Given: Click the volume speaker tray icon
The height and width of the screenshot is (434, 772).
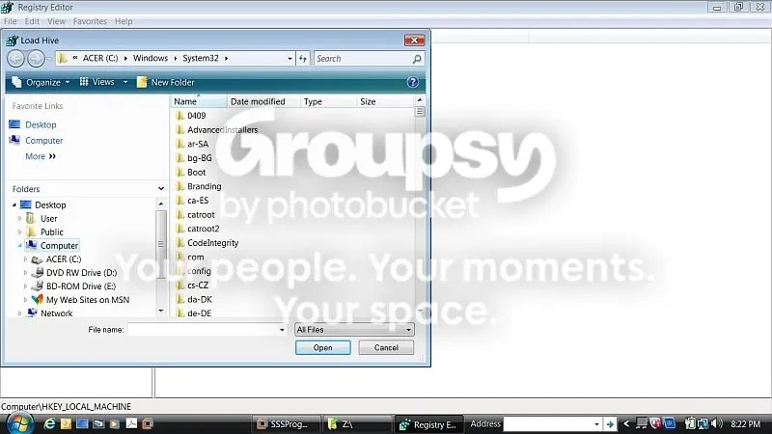Looking at the screenshot, I should 717,423.
